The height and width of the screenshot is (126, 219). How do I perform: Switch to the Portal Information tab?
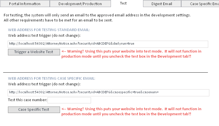(x=25, y=4)
